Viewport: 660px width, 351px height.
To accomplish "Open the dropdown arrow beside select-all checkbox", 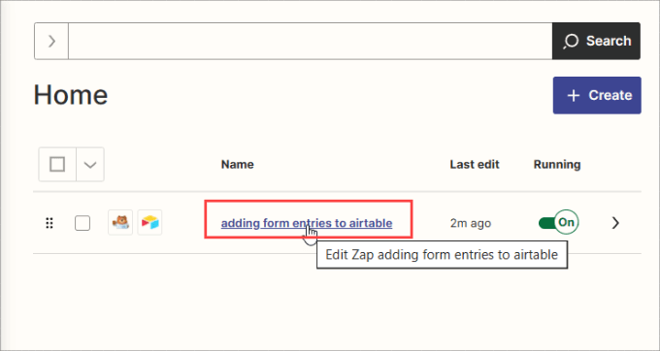I will [90, 165].
